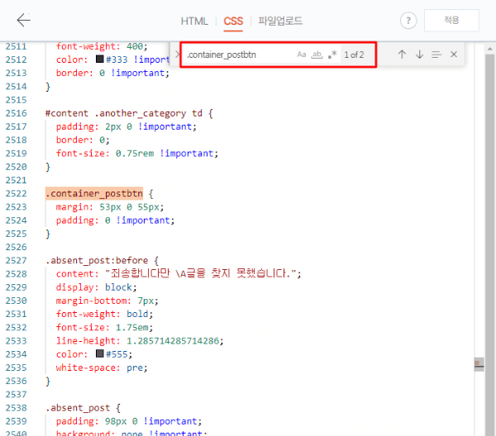The width and height of the screenshot is (496, 436).
Task: Click 'font-weight: 400;' line
Action: (x=102, y=46)
